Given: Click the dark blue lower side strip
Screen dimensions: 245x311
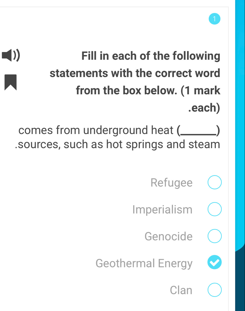Looking at the screenshot, I should point(240,281).
